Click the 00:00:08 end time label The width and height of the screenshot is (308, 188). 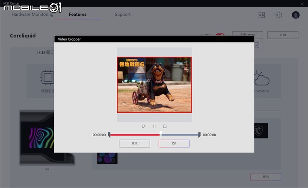coord(209,135)
